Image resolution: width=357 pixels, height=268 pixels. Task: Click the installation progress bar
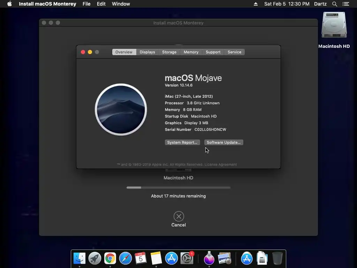tap(178, 187)
